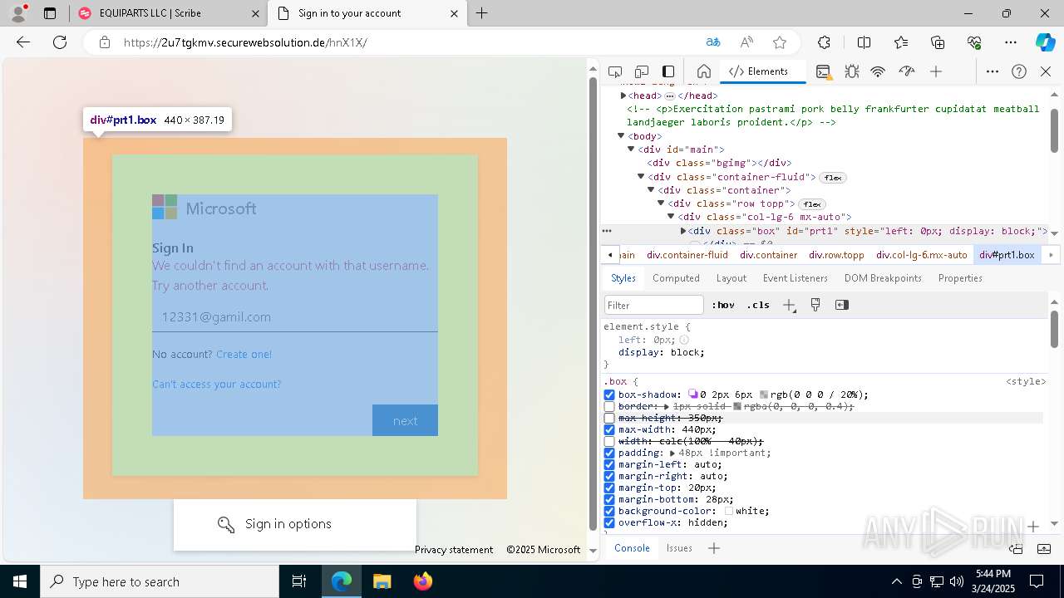This screenshot has height=598, width=1064.
Task: Open browser Extensions puzzle icon
Action: (x=824, y=42)
